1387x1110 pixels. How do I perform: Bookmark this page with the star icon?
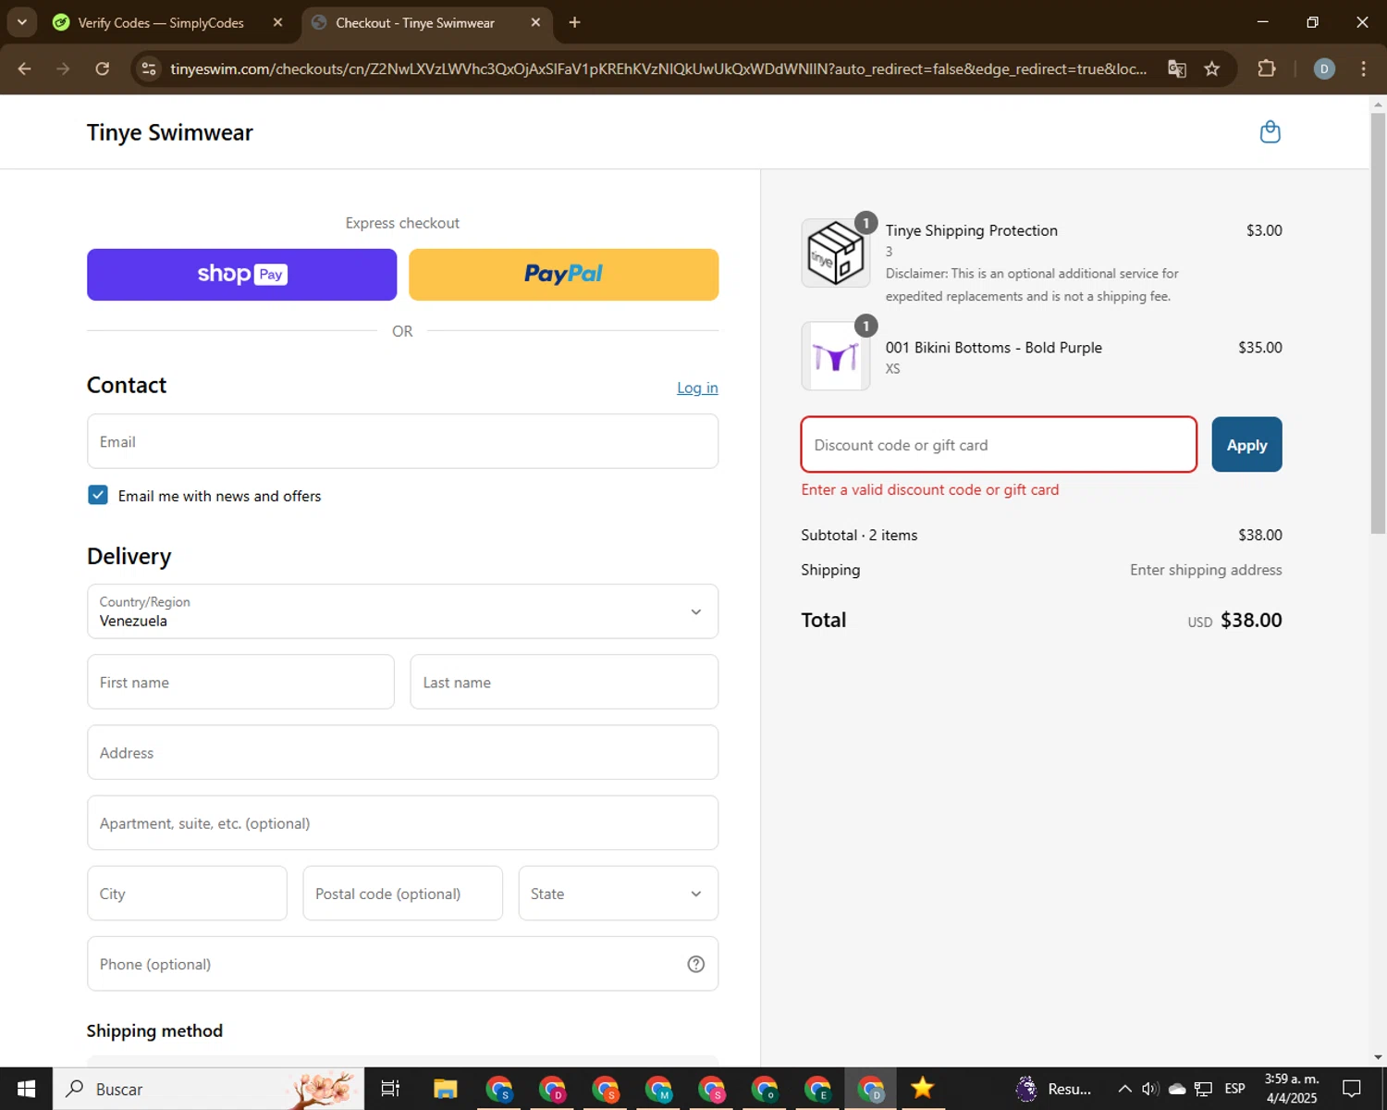(x=1212, y=68)
